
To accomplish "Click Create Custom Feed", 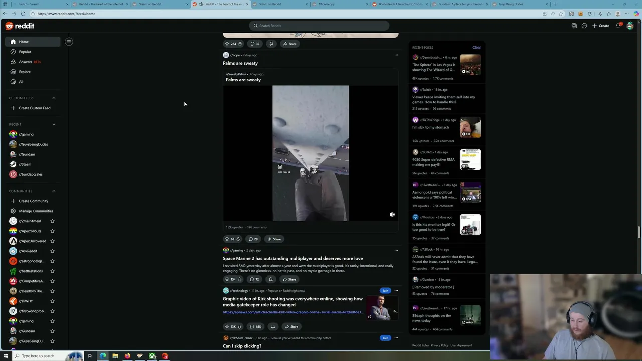I will pos(33,108).
